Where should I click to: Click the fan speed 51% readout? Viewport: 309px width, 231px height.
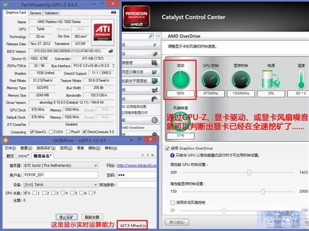[x=180, y=136]
